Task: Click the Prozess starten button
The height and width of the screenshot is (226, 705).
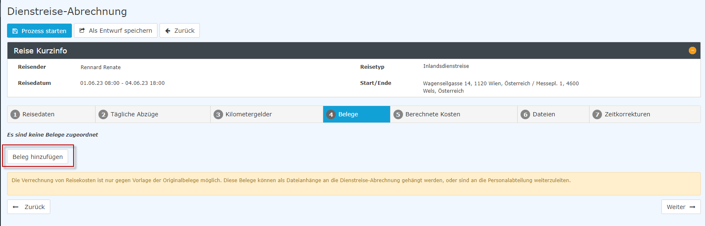Action: [x=39, y=31]
